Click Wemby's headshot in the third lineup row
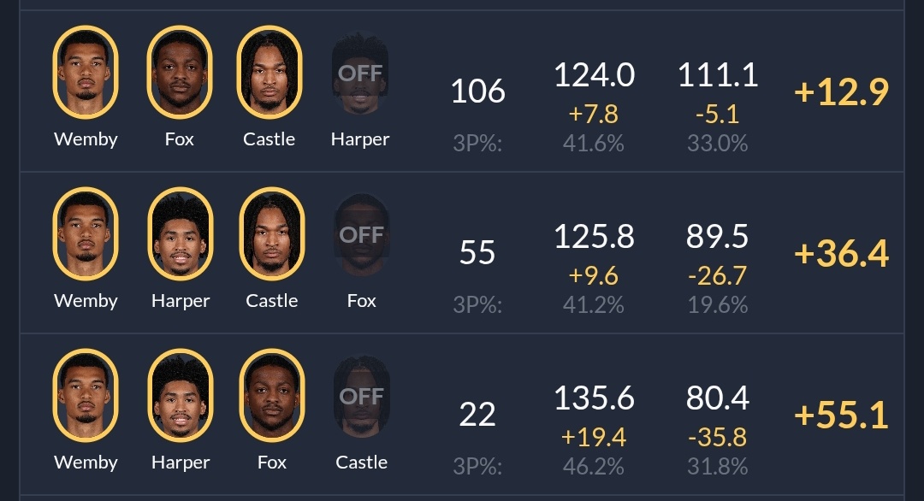Screen dimensions: 924x501 (86, 396)
